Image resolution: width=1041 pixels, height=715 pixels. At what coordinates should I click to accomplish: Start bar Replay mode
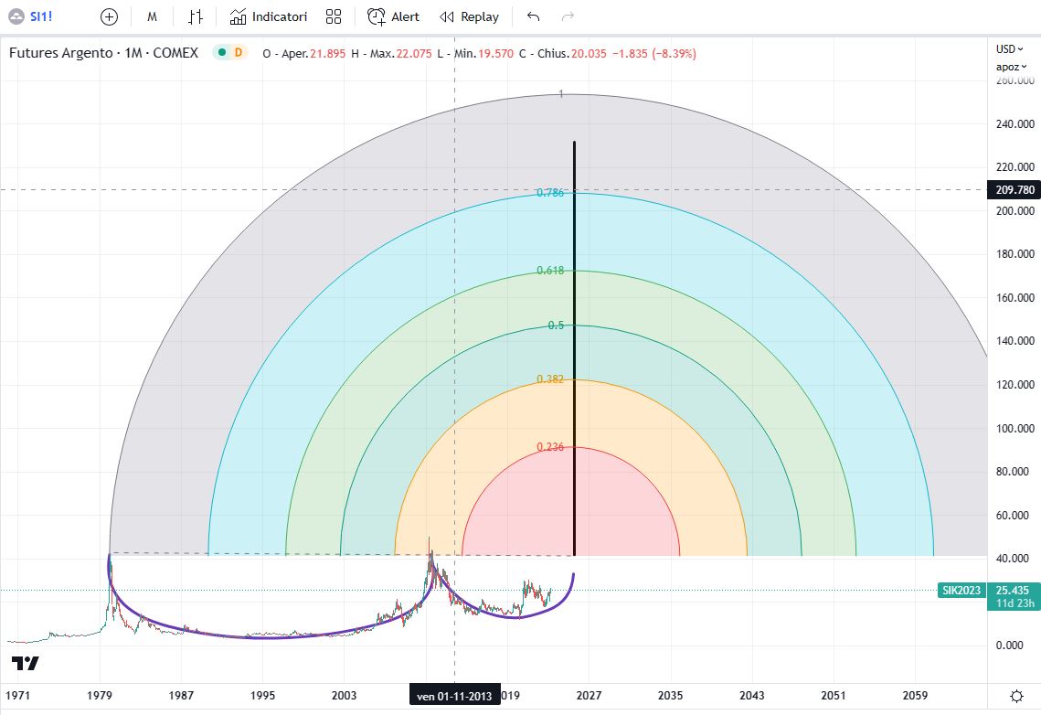pos(470,16)
